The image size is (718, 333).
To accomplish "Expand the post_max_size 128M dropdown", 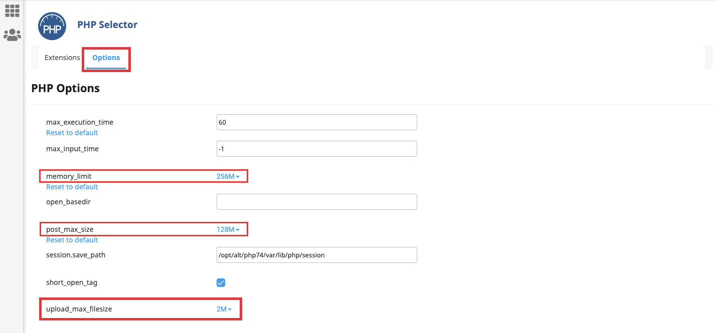I will pos(228,229).
